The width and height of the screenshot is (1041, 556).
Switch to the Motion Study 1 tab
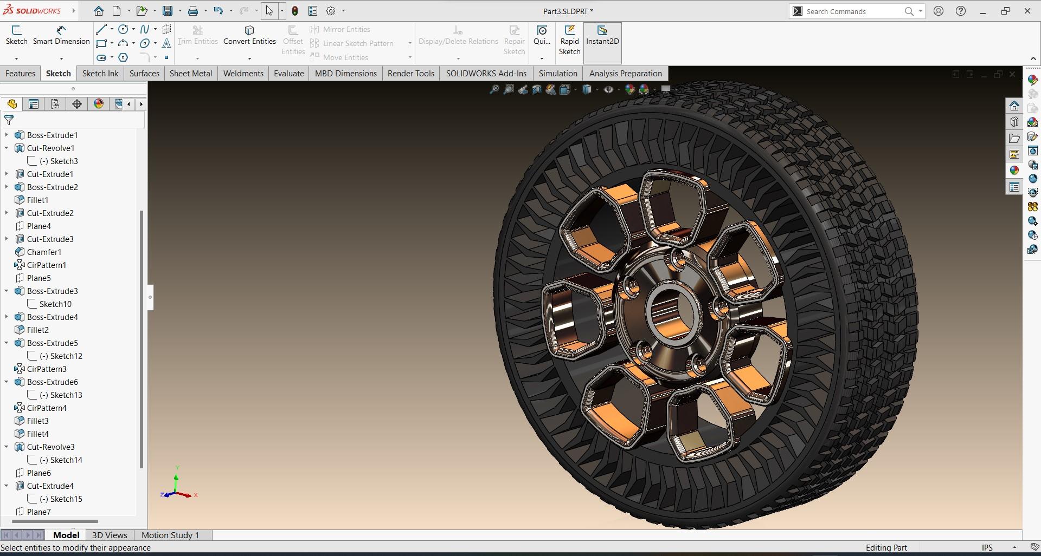170,535
